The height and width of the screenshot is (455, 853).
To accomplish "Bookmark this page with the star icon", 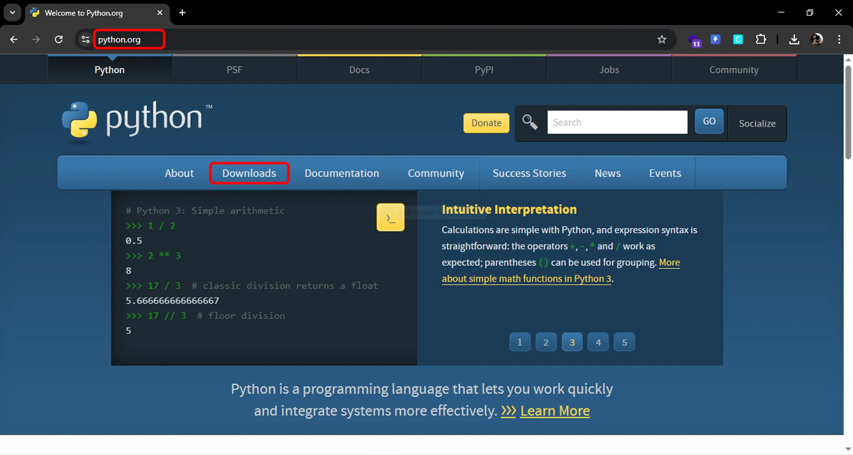I will (x=662, y=39).
